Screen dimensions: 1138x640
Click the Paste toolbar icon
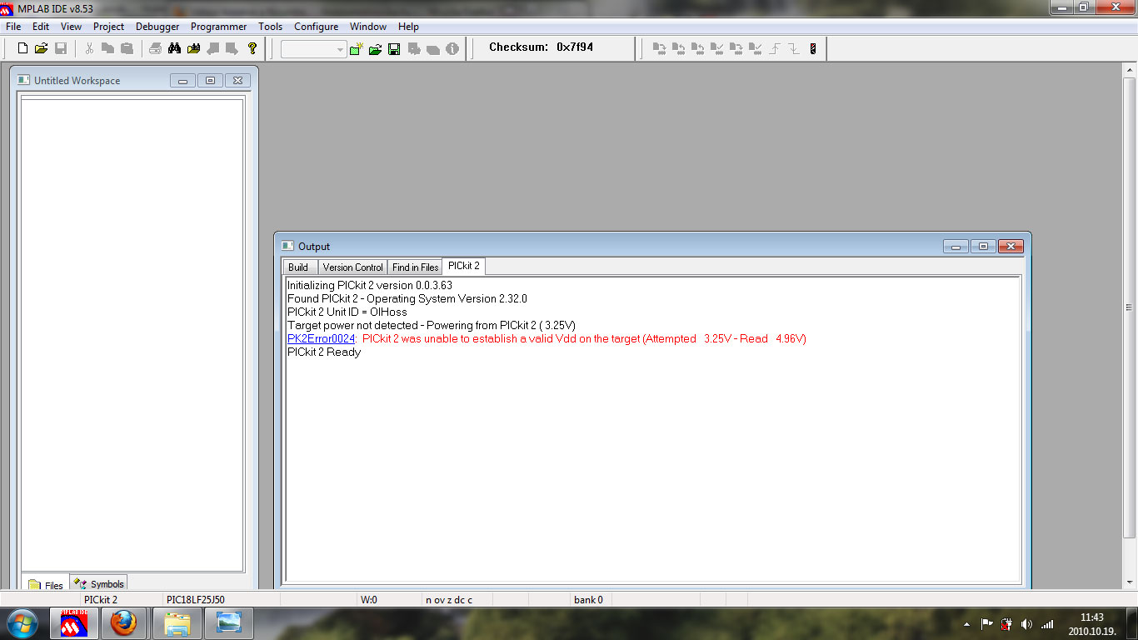click(x=127, y=48)
